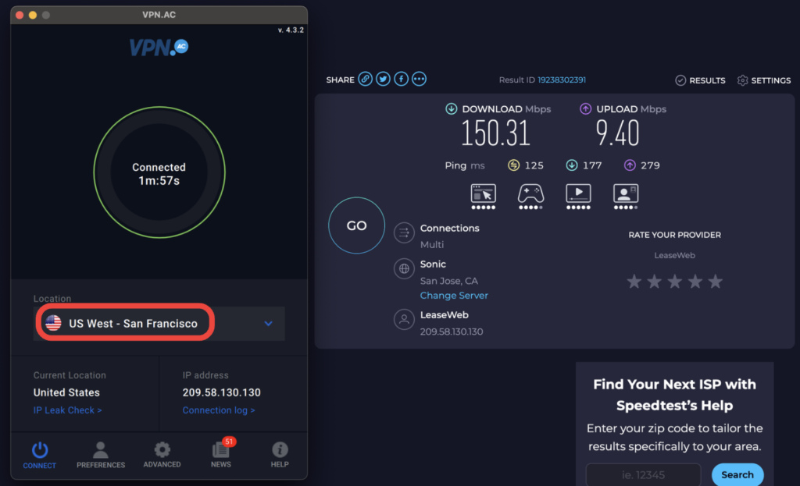Click the Sonic server globe icon
This screenshot has width=800, height=486.
[404, 268]
